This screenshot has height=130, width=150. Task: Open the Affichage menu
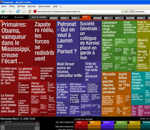click(x=21, y=6)
